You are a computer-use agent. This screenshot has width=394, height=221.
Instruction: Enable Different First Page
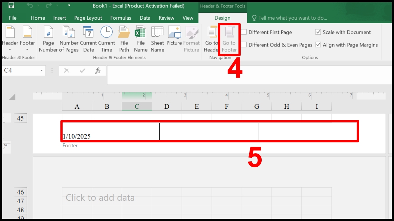click(x=244, y=32)
